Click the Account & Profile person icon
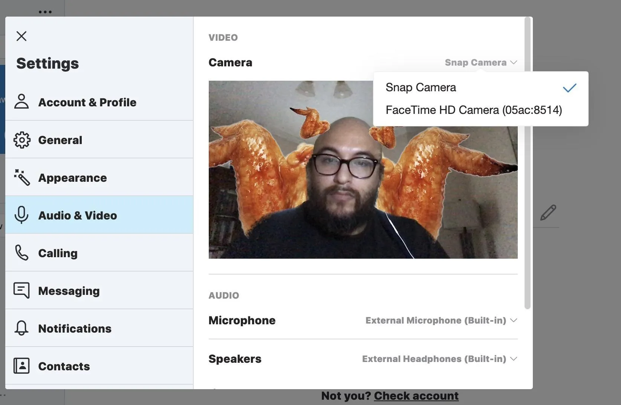Image resolution: width=621 pixels, height=405 pixels. click(21, 101)
